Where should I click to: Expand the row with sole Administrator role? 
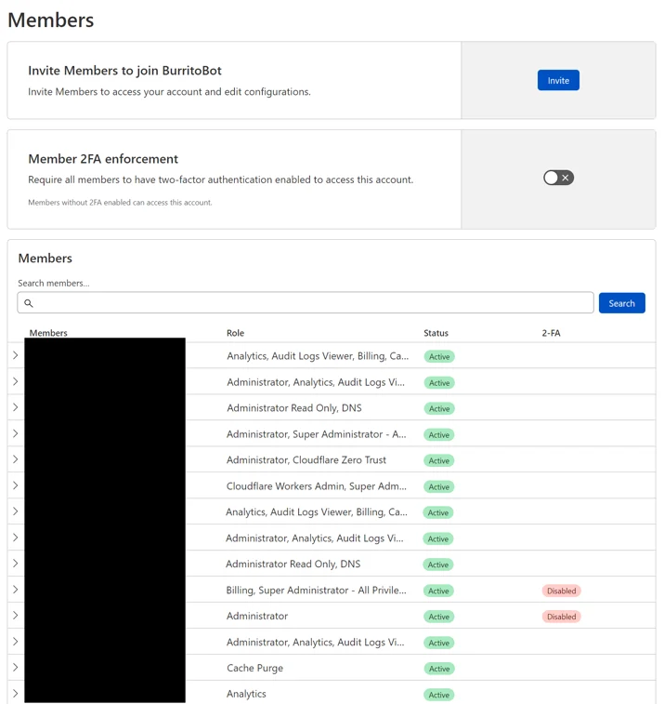tap(15, 616)
